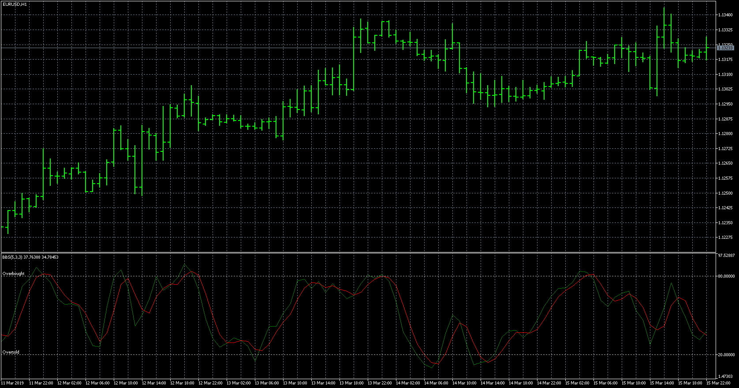Click the 20.00000 indicator level value
The width and height of the screenshot is (739, 388).
pyautogui.click(x=727, y=355)
